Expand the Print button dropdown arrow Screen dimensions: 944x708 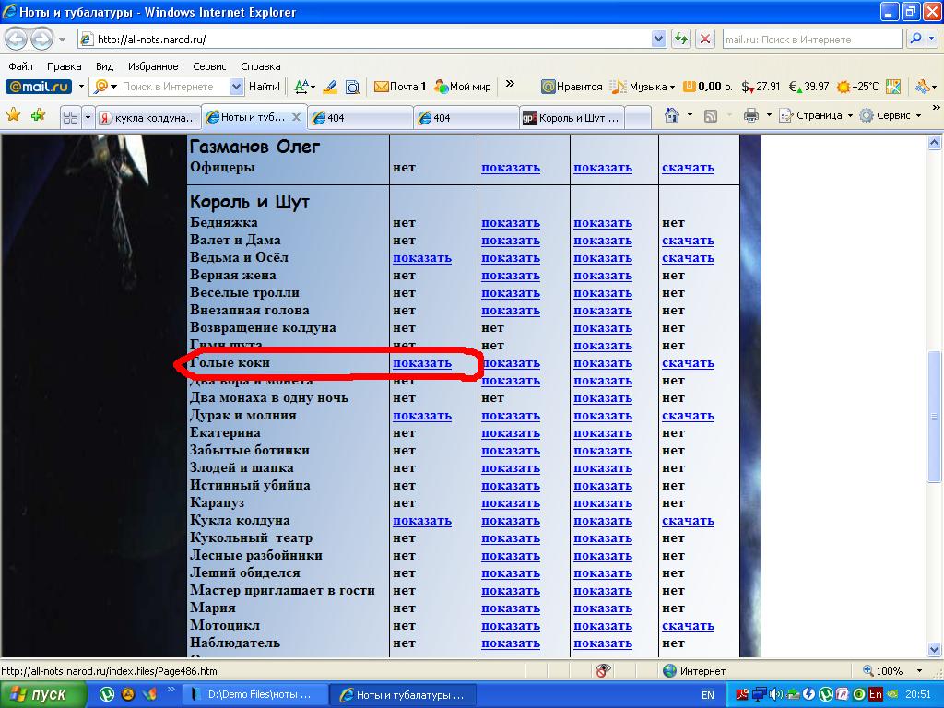769,115
